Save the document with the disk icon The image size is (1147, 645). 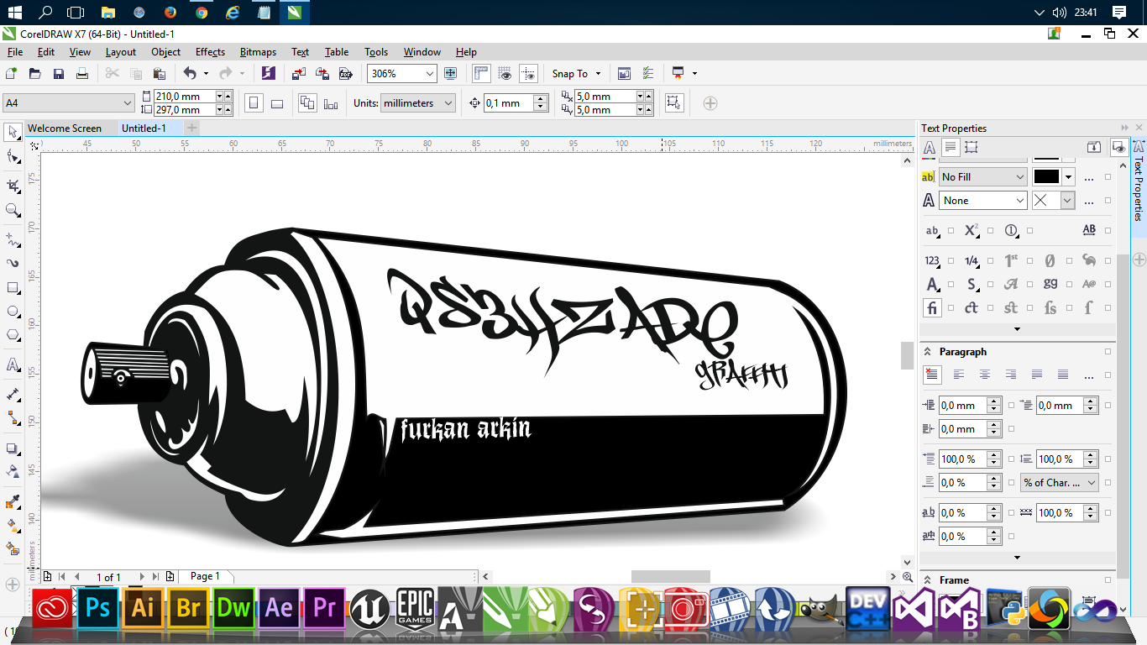[59, 74]
